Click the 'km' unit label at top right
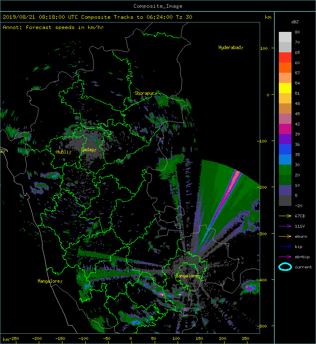Viewport: 316px width, 344px height. [268, 17]
